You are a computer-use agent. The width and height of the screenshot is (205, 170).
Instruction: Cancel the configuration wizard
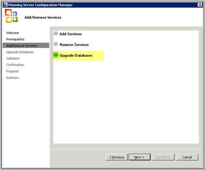point(187,157)
